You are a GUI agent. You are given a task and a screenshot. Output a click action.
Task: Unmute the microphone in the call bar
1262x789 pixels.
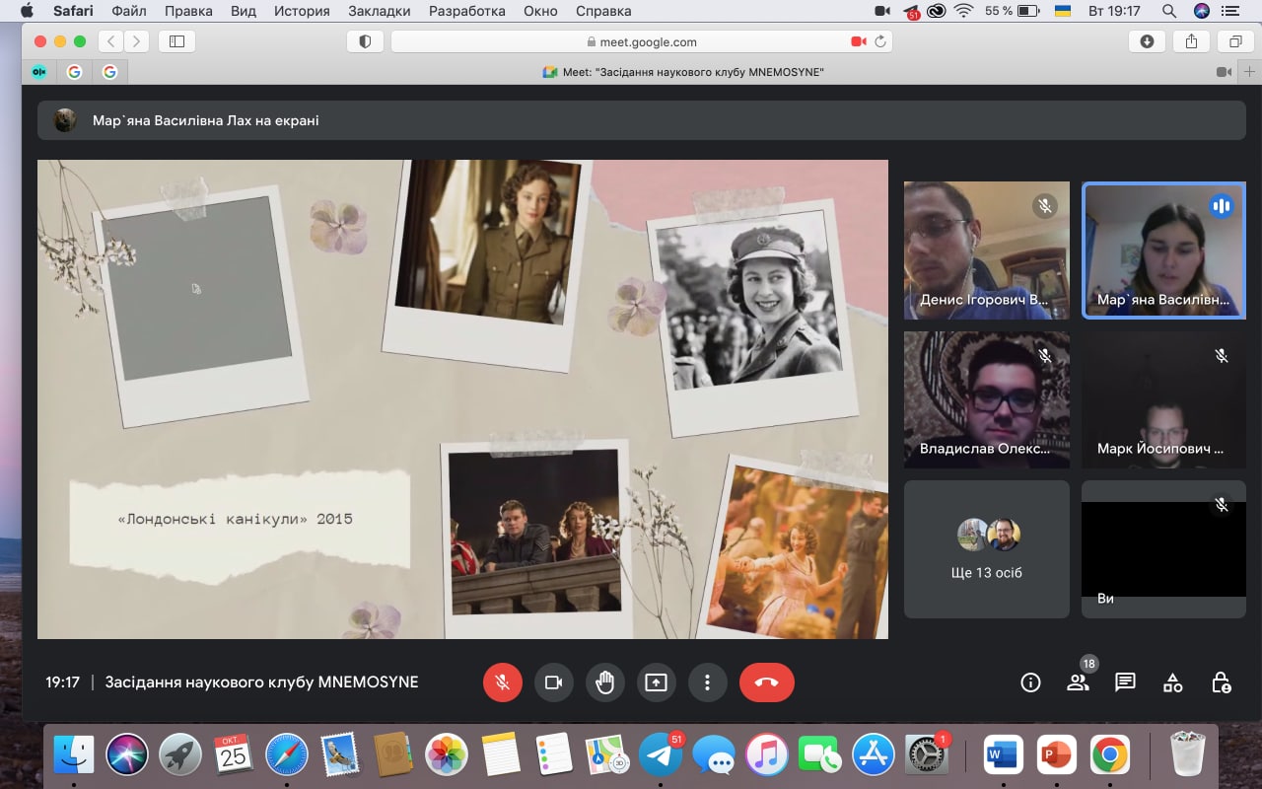click(502, 682)
